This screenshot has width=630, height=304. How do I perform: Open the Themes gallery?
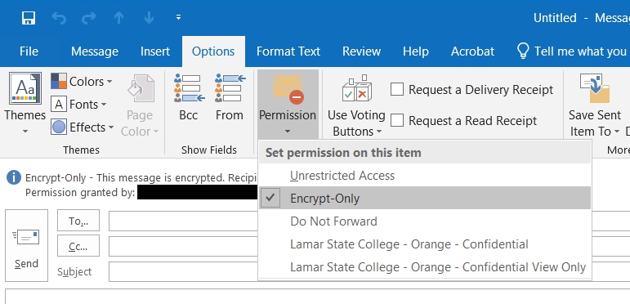[x=25, y=104]
